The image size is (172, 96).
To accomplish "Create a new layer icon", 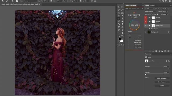I will (x=165, y=51).
